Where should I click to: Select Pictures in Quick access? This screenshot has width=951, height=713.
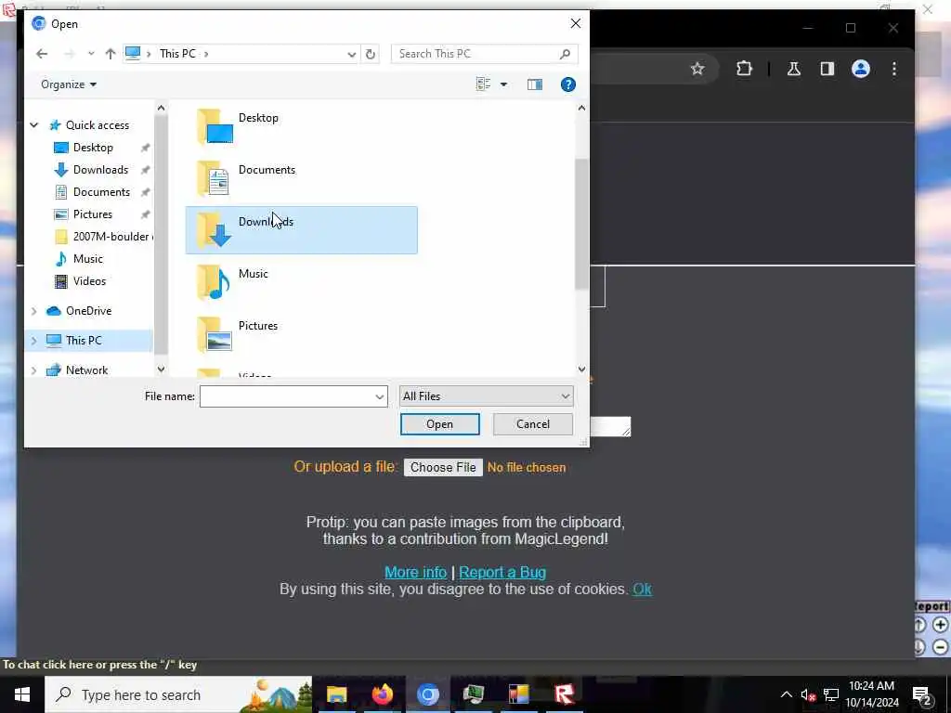(92, 214)
